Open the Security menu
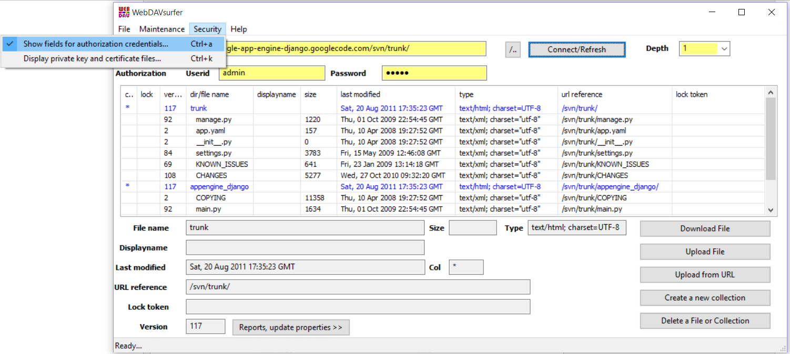This screenshot has height=354, width=790. (x=207, y=29)
